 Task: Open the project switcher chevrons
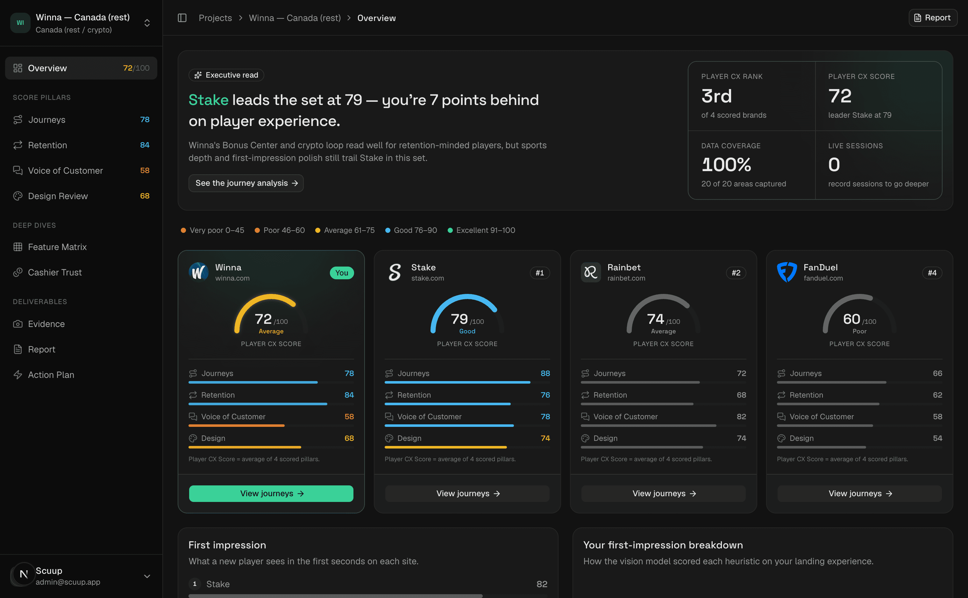pos(147,23)
